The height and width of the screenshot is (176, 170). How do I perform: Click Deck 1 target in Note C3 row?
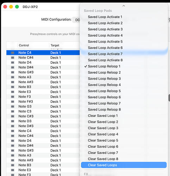pyautogui.click(x=56, y=111)
